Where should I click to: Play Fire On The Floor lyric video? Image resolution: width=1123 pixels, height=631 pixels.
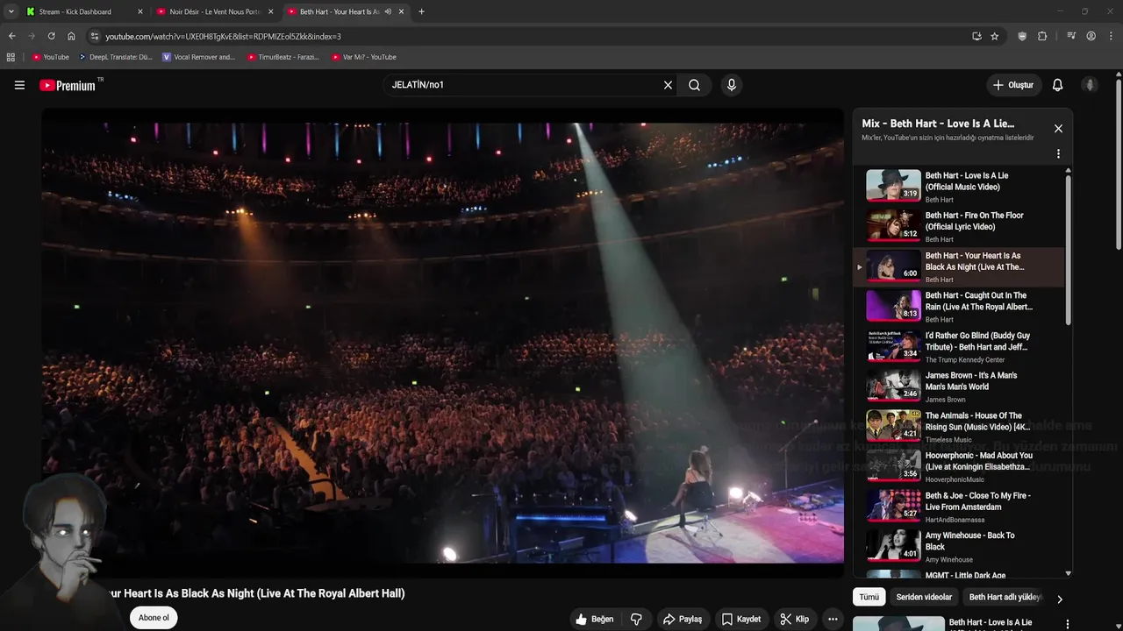[x=960, y=226]
